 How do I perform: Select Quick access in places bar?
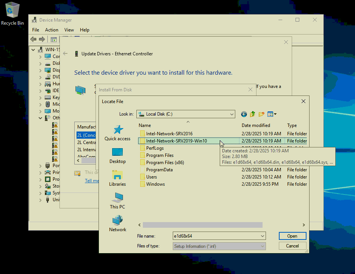[x=117, y=133]
